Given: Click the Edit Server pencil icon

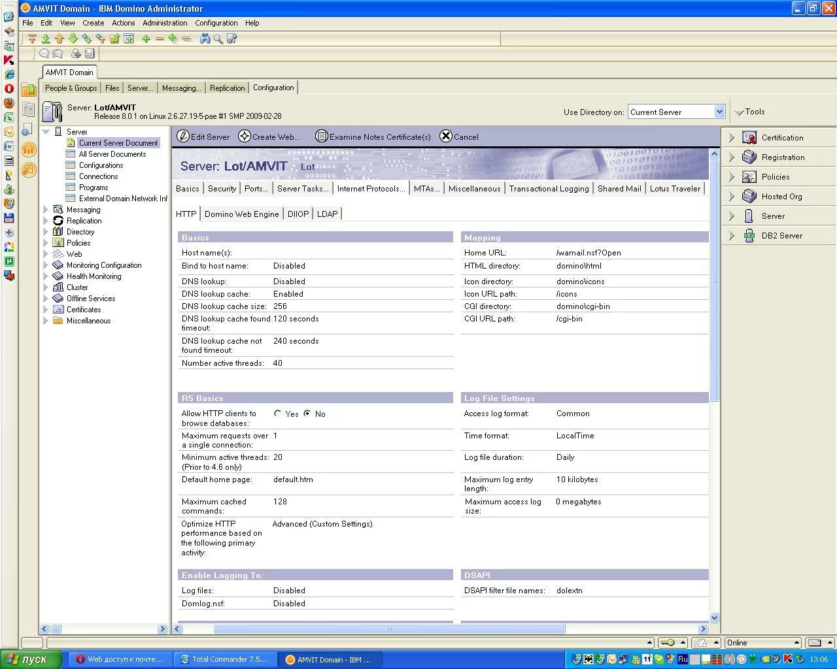Looking at the screenshot, I should [183, 137].
